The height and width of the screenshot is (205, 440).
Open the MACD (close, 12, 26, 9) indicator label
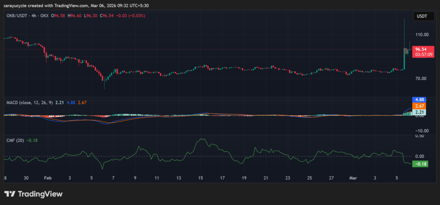(x=30, y=102)
